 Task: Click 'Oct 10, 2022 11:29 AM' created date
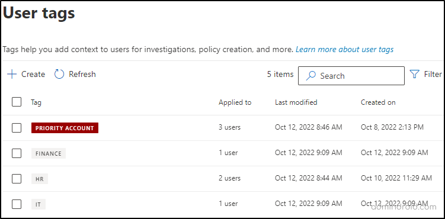[396, 178]
